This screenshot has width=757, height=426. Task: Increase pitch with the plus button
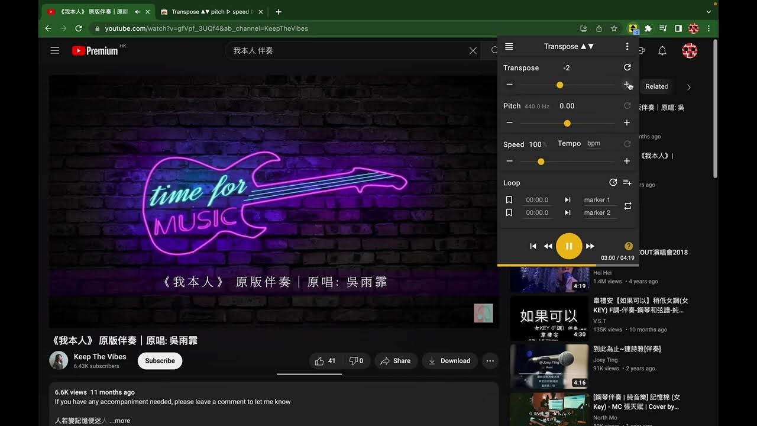point(627,123)
